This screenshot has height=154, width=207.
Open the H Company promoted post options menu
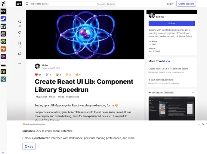click(x=193, y=93)
